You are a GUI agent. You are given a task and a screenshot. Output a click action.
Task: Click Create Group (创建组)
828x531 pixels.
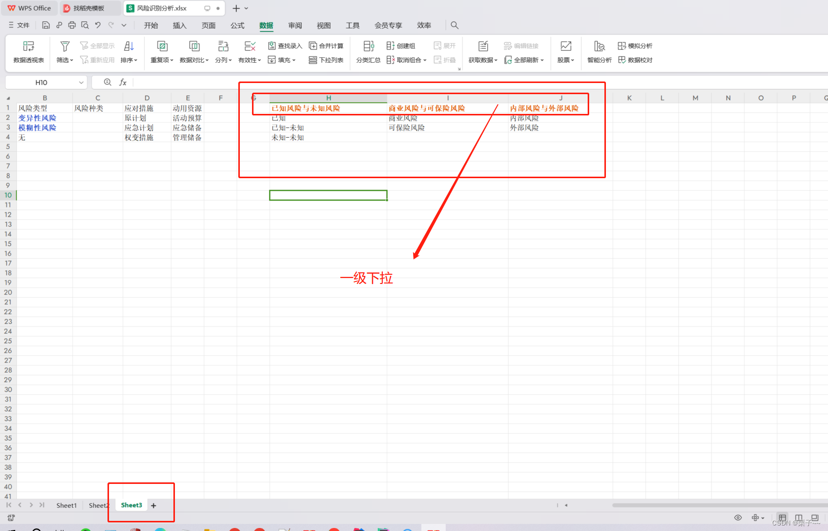(401, 46)
